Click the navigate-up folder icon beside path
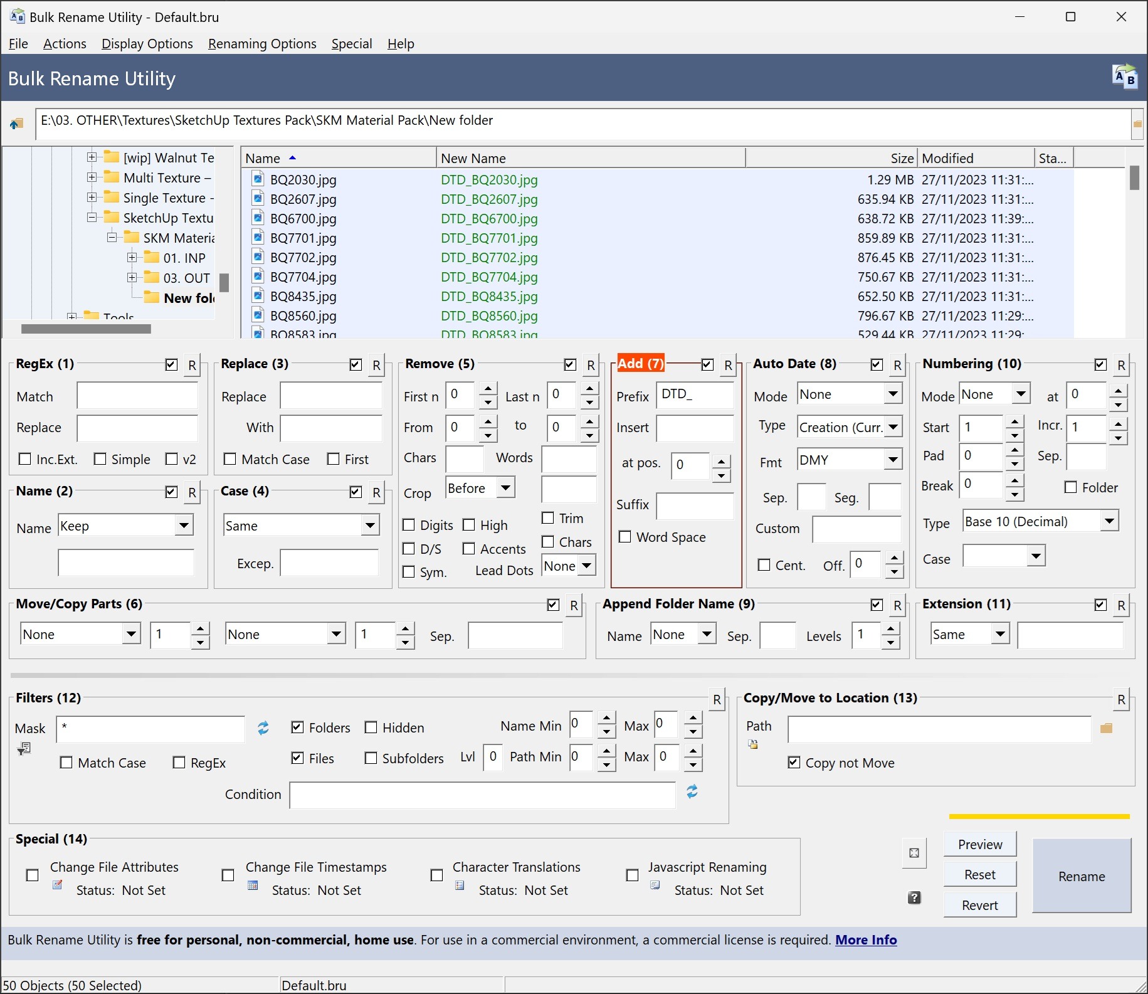The width and height of the screenshot is (1148, 994). click(16, 124)
